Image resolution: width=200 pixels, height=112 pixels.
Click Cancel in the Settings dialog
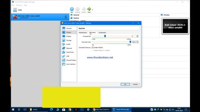tap(135, 84)
